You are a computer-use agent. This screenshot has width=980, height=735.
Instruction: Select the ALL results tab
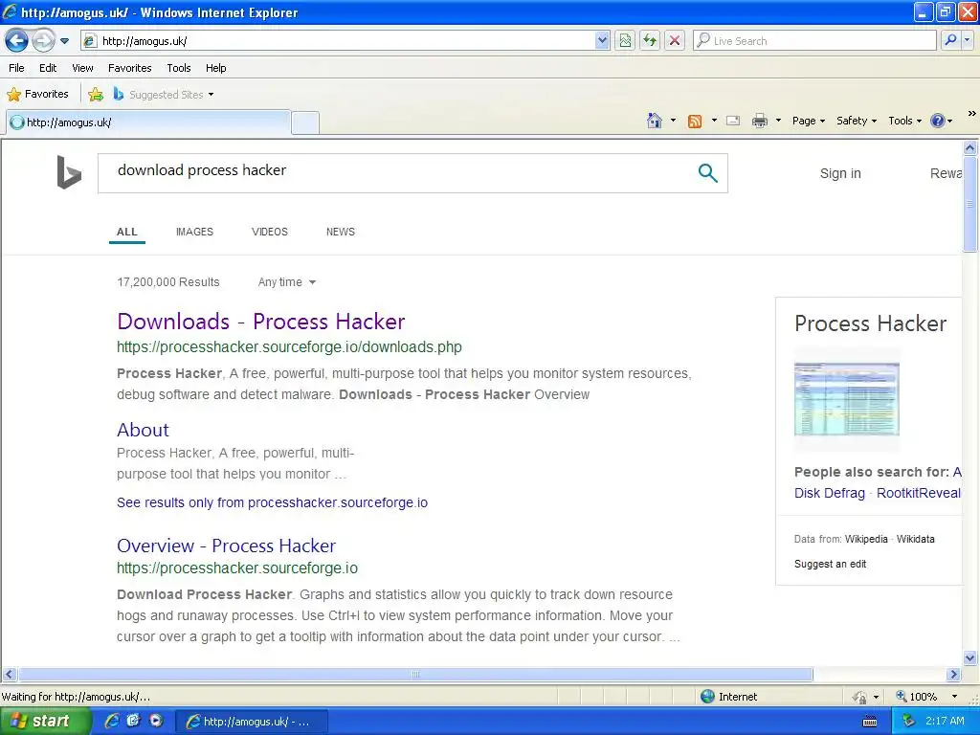[x=127, y=232]
